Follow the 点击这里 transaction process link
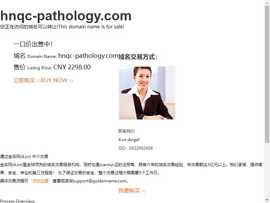Image resolution: width=270 pixels, height=203 pixels. [40, 181]
